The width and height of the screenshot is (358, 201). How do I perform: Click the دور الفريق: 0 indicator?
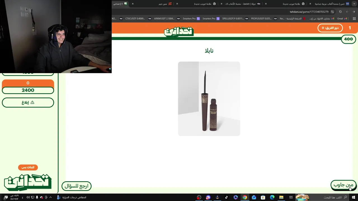[330, 28]
